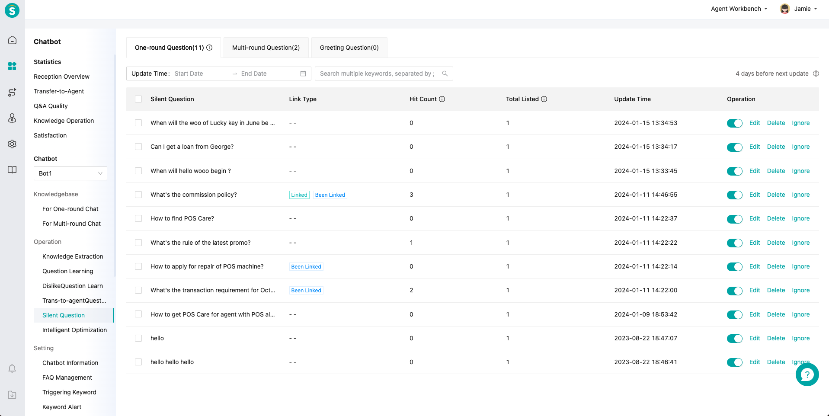
Task: Click the info icon next to One-round Question
Action: (209, 48)
